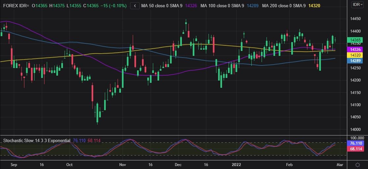This screenshot has width=368, height=169.
Task: Click the Dec label on time axis
Action: click(178, 164)
